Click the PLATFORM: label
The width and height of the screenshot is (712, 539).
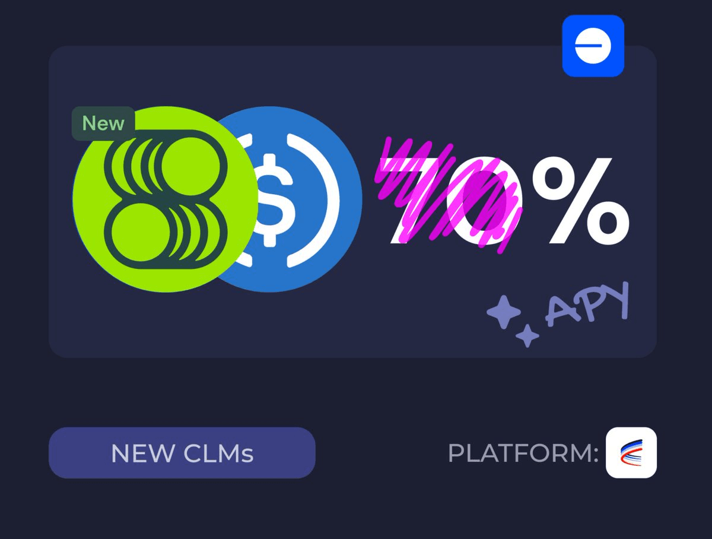523,454
